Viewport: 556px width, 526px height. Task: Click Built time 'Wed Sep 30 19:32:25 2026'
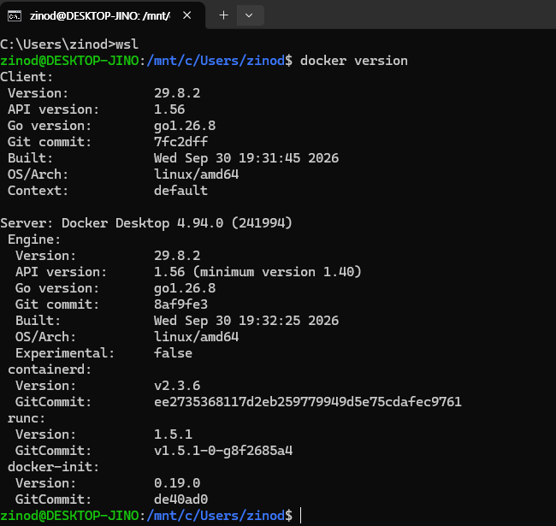tap(246, 321)
